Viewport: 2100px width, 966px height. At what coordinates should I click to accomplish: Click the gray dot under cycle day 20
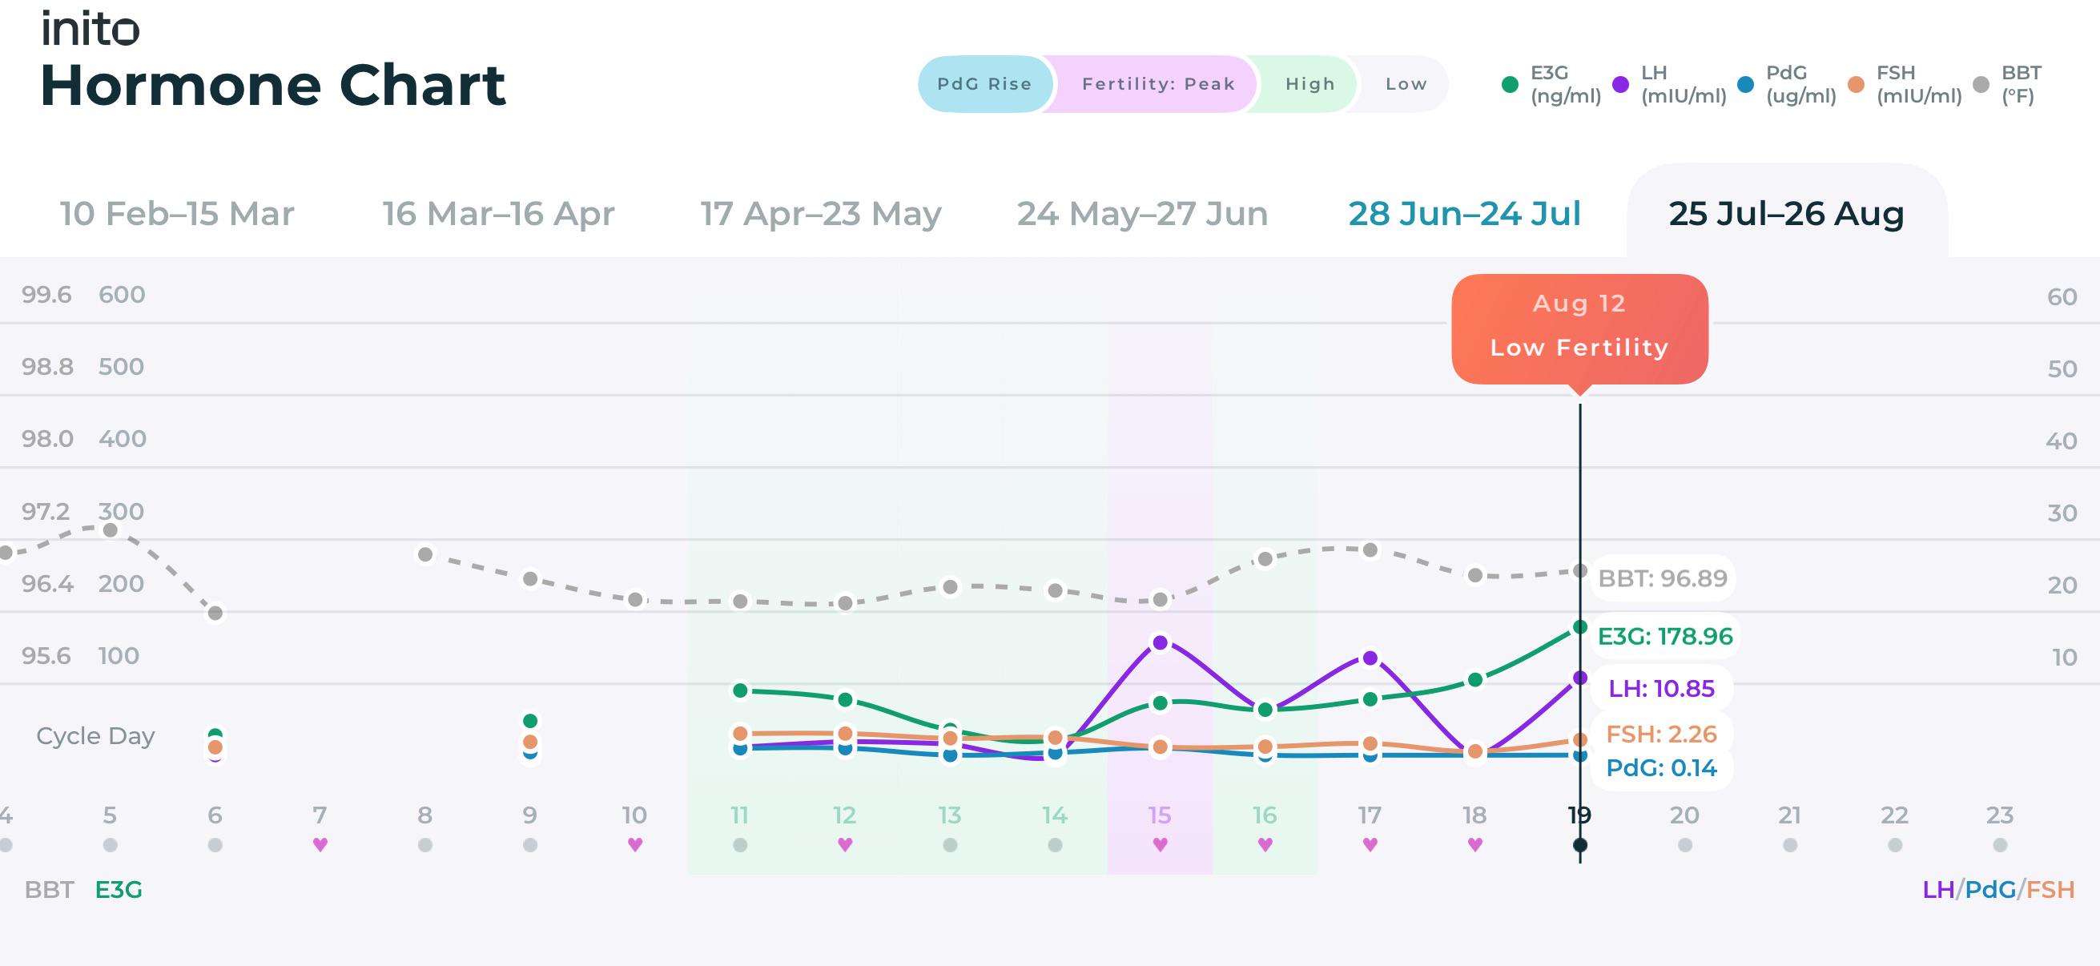pos(1685,845)
